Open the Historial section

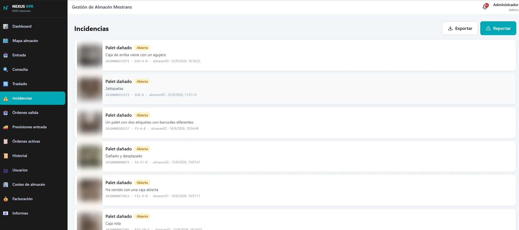33,156
